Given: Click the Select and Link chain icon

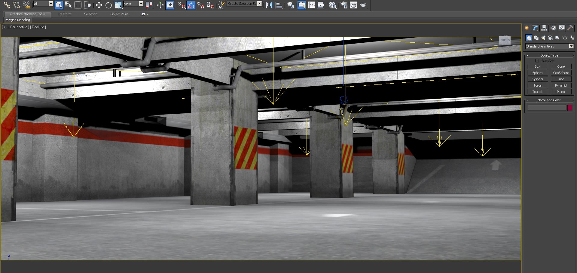Looking at the screenshot, I should (x=7, y=5).
